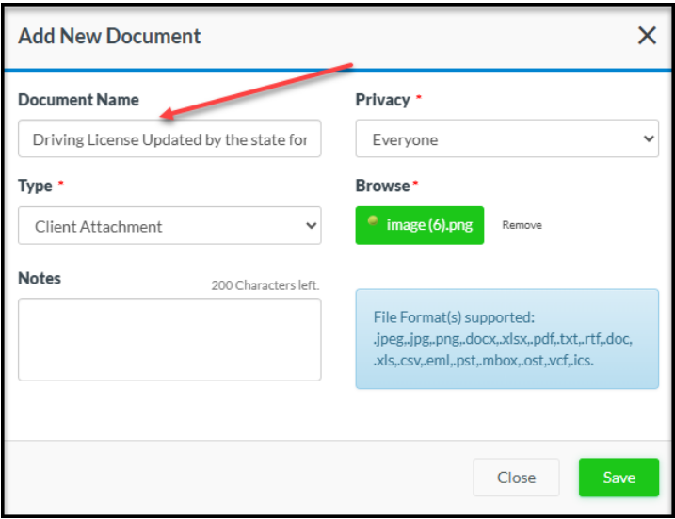The height and width of the screenshot is (519, 675).
Task: Click the Add New Document title
Action: (109, 37)
